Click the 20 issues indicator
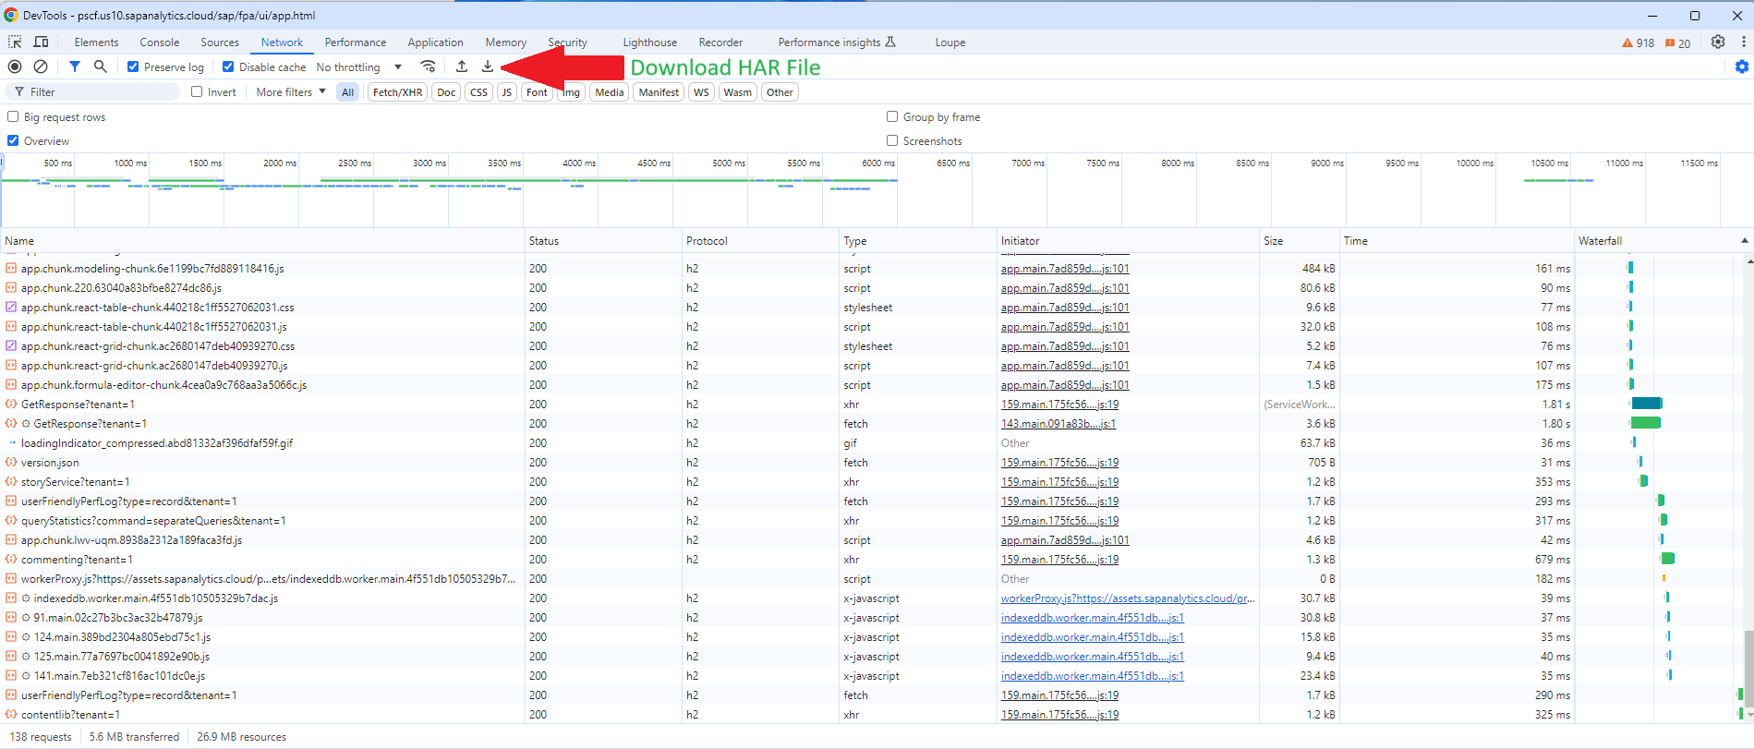This screenshot has height=749, width=1754. [1678, 43]
